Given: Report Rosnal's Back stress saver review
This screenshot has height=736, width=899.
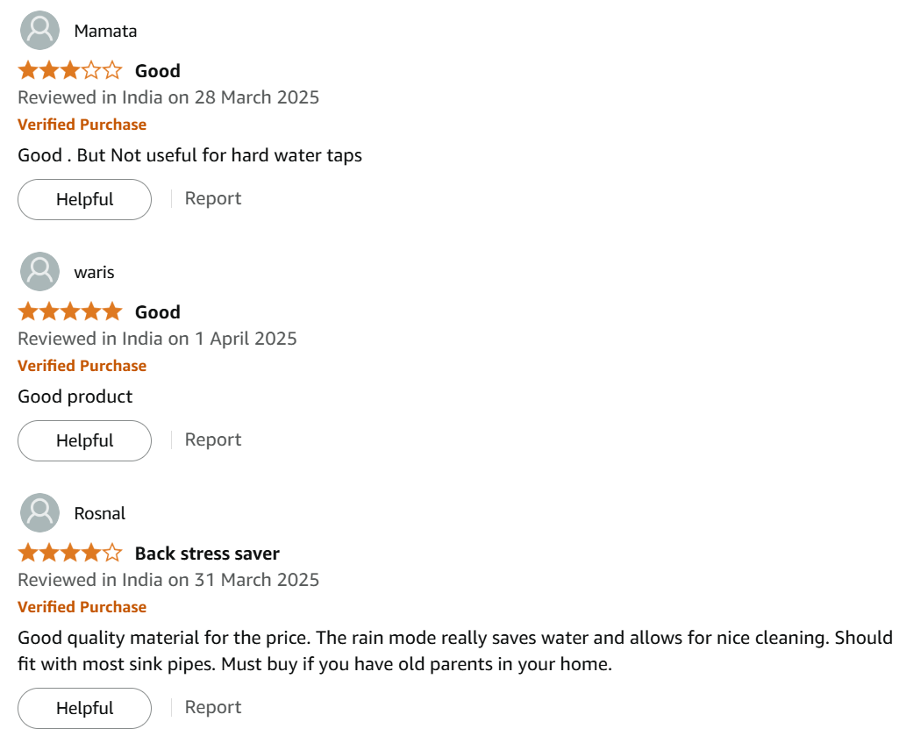Looking at the screenshot, I should point(213,707).
